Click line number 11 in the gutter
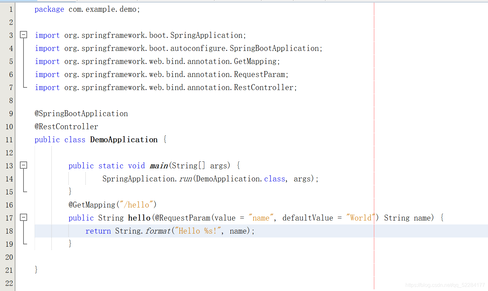This screenshot has height=291, width=488. [x=9, y=140]
